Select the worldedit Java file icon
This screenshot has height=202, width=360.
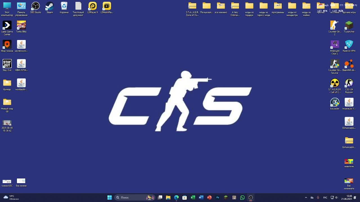point(21,84)
